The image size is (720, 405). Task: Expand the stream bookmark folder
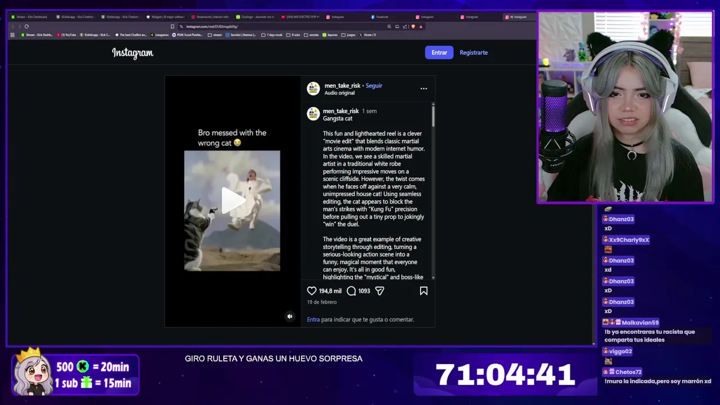[214, 35]
